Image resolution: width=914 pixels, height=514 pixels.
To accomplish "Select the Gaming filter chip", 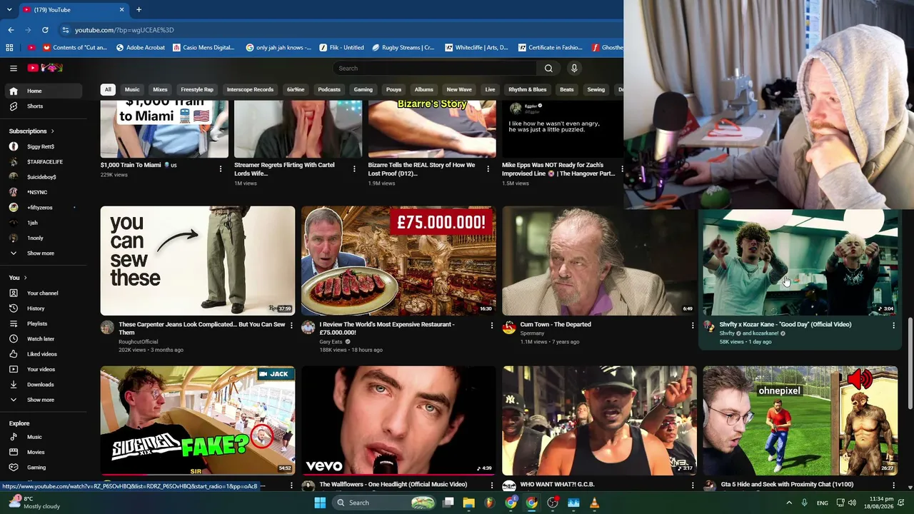I will [x=363, y=90].
